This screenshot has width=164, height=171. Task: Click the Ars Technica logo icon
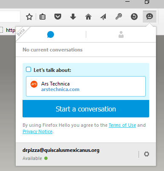click(x=34, y=84)
